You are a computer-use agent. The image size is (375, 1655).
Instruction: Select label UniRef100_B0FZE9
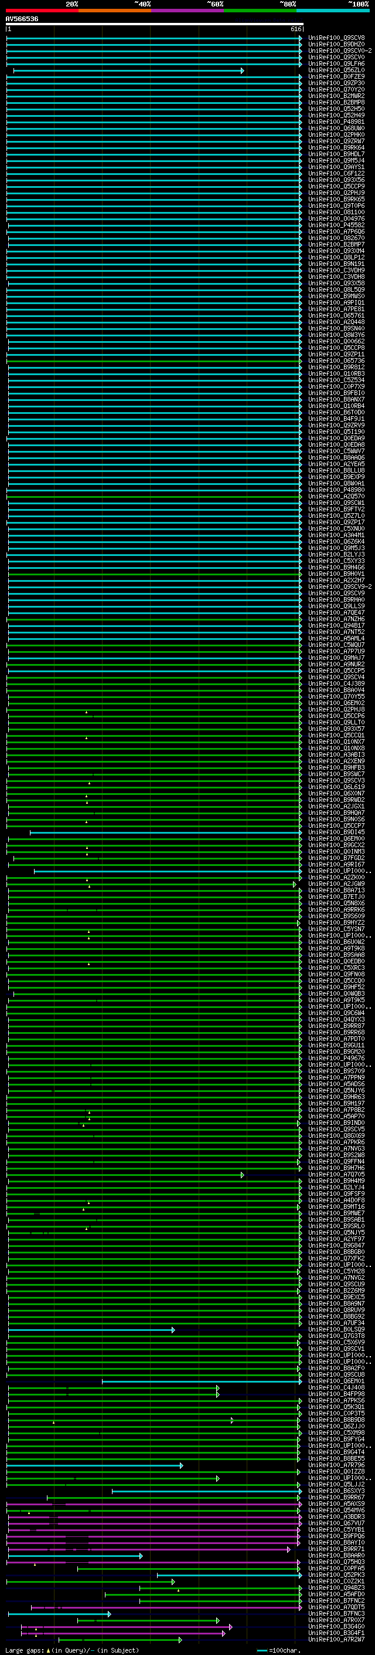coord(336,76)
